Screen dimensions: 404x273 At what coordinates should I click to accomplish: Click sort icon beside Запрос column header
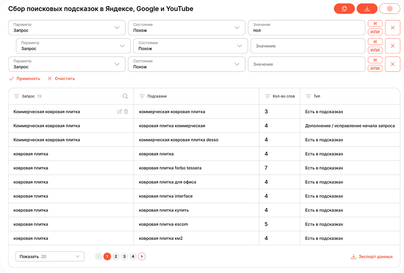[17, 96]
